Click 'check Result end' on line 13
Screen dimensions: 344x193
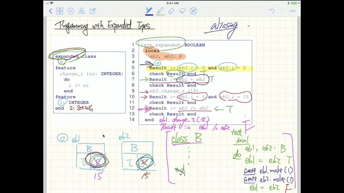pos(173,114)
